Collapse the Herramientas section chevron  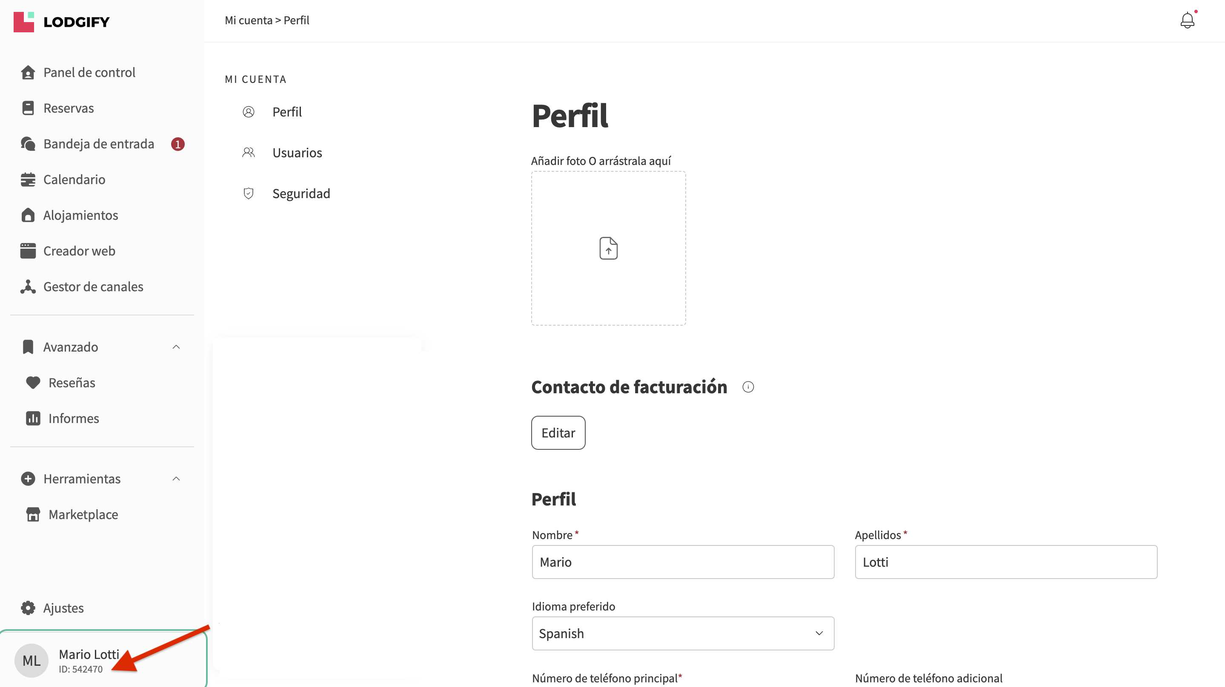176,478
